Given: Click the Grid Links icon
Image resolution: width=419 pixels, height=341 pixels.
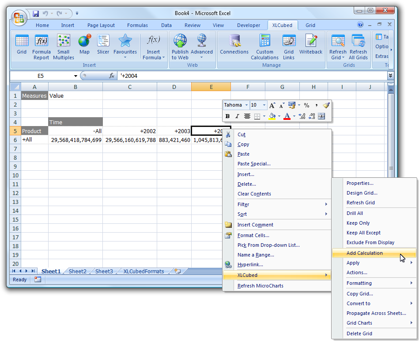Looking at the screenshot, I should [x=289, y=47].
